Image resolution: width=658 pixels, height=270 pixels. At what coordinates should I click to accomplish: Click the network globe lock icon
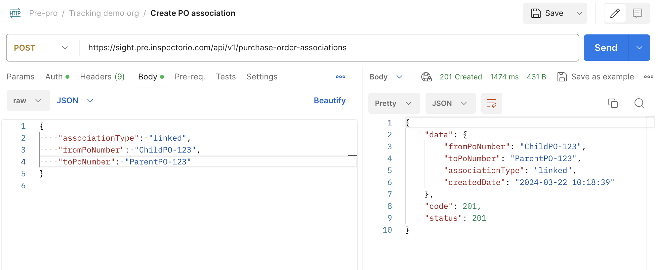[x=427, y=77]
